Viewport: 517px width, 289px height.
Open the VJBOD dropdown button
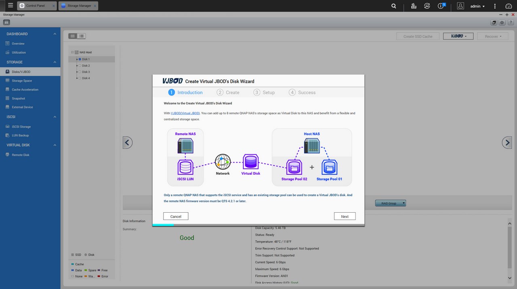(458, 36)
